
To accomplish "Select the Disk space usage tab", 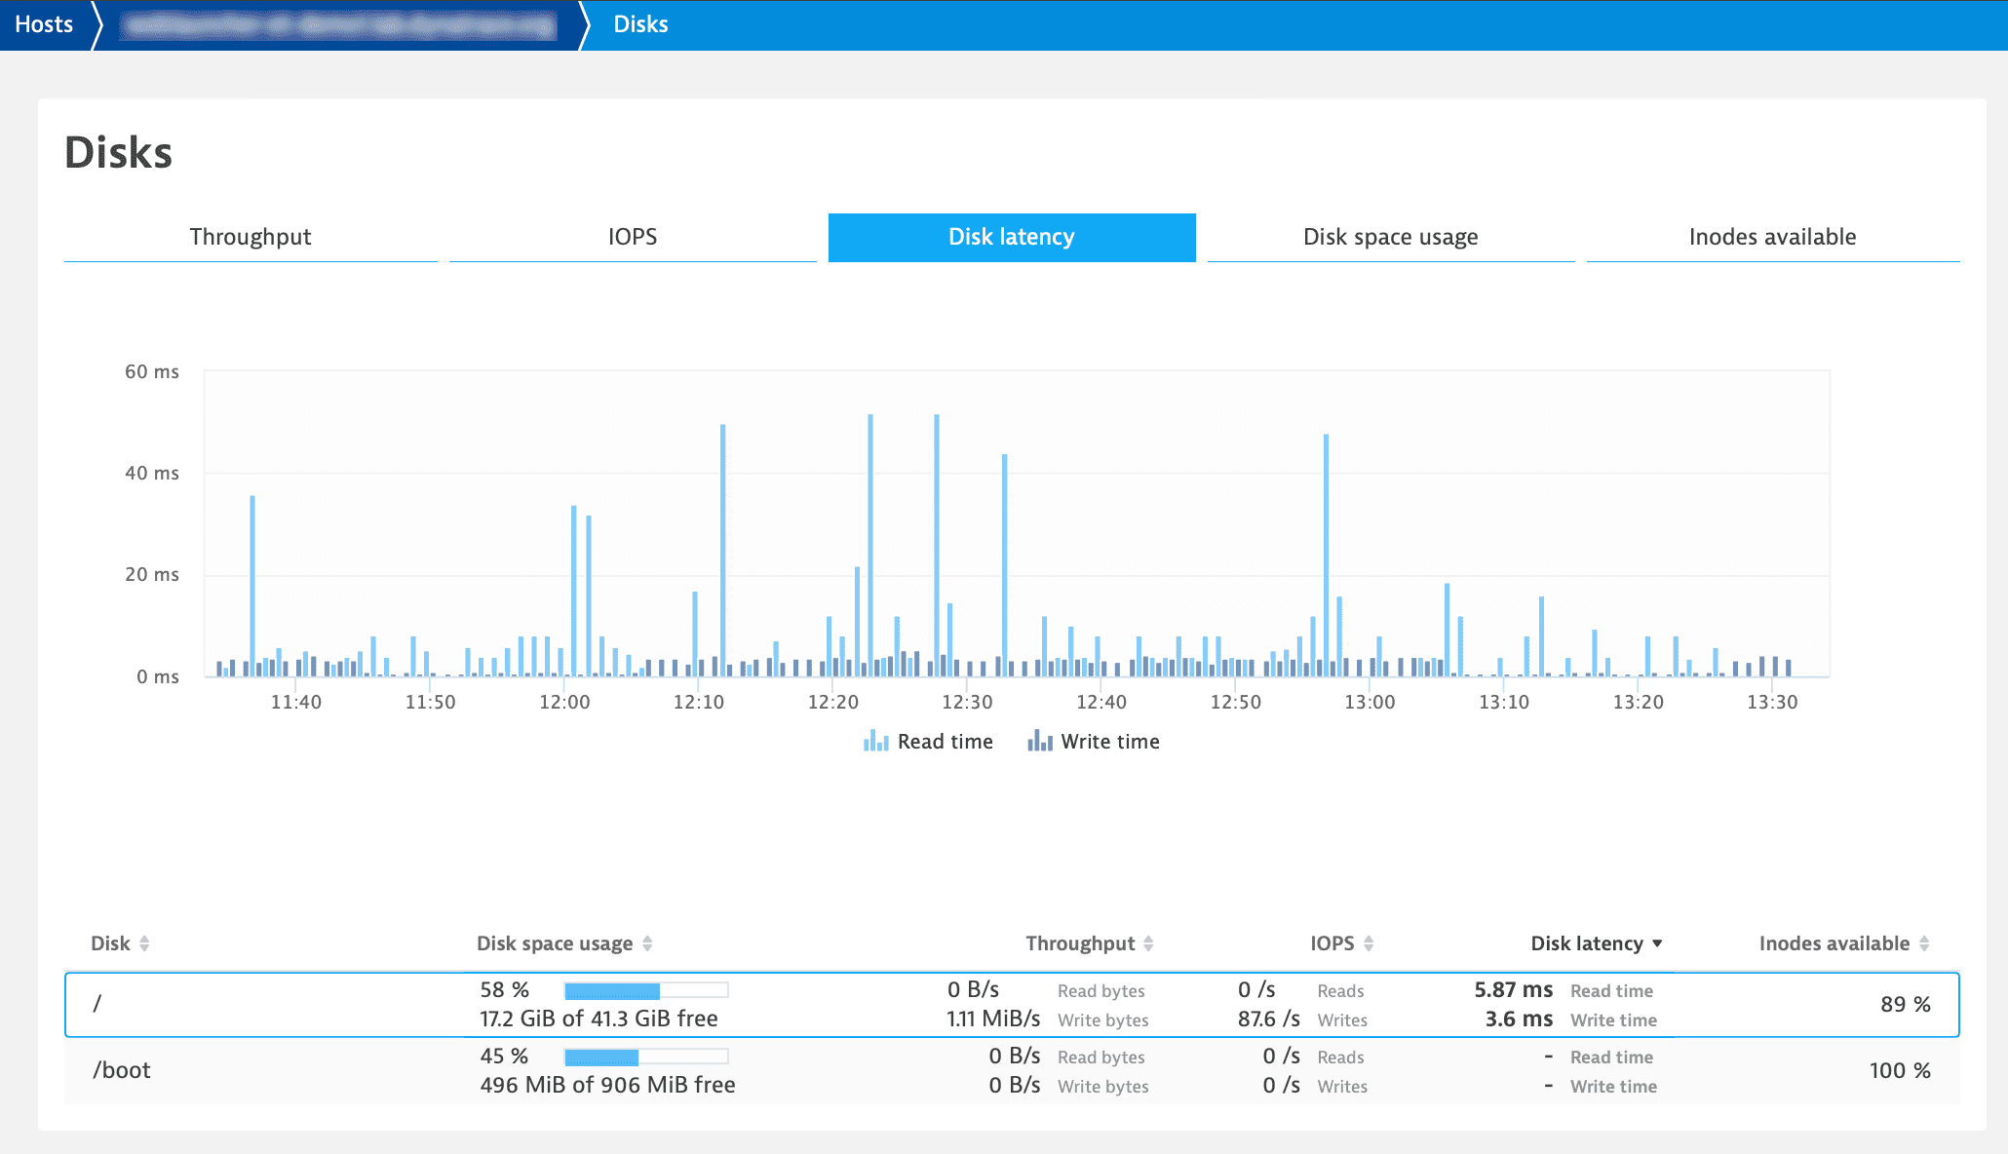I will 1390,237.
